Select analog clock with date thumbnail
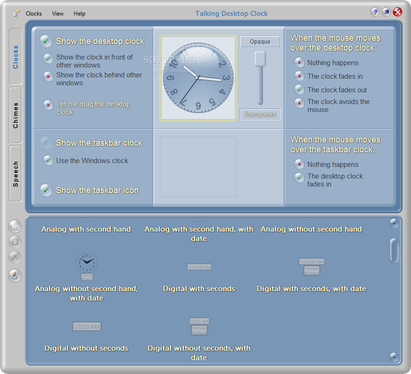This screenshot has width=411, height=374. coord(87,267)
